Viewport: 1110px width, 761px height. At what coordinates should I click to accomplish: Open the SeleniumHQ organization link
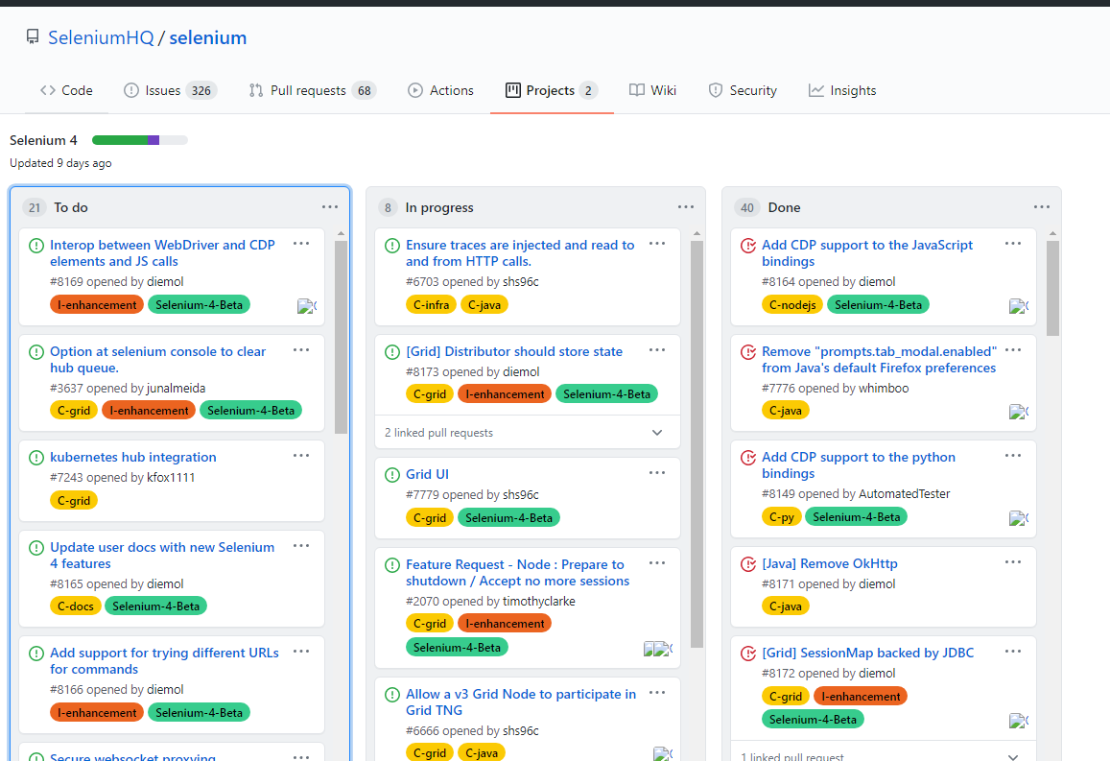102,37
